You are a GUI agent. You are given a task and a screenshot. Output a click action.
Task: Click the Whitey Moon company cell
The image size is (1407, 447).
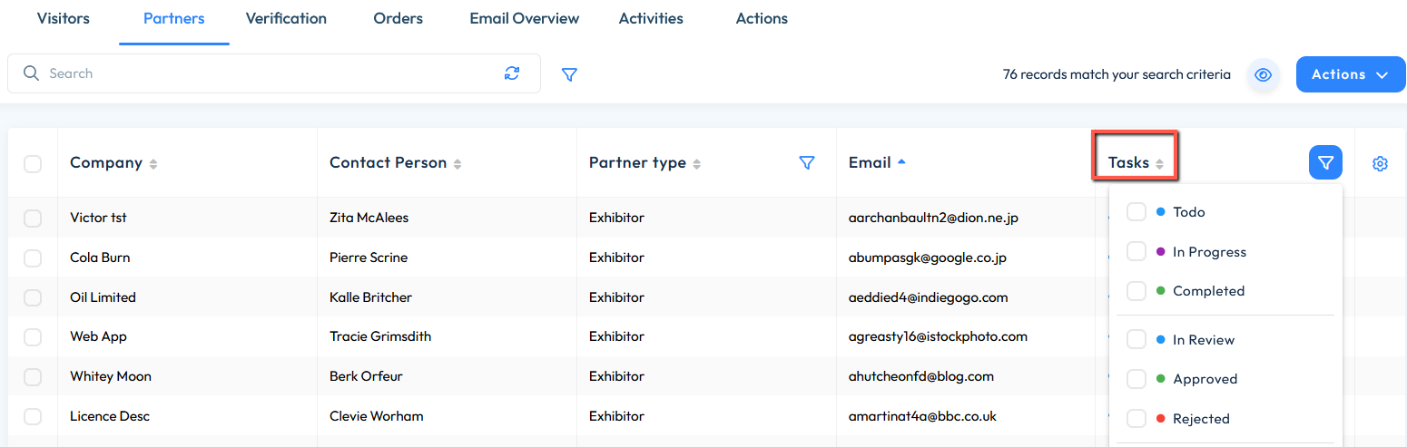tap(111, 376)
